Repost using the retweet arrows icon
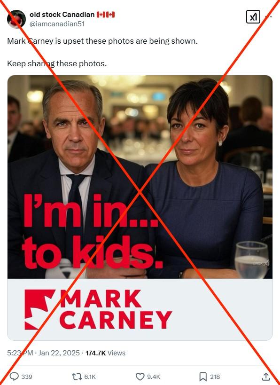Viewport: 280px width, 385px height. [x=77, y=377]
